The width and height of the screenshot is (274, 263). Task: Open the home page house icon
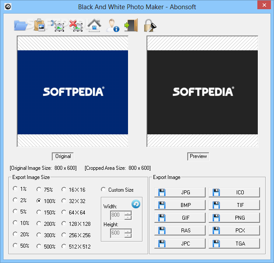tap(94, 25)
